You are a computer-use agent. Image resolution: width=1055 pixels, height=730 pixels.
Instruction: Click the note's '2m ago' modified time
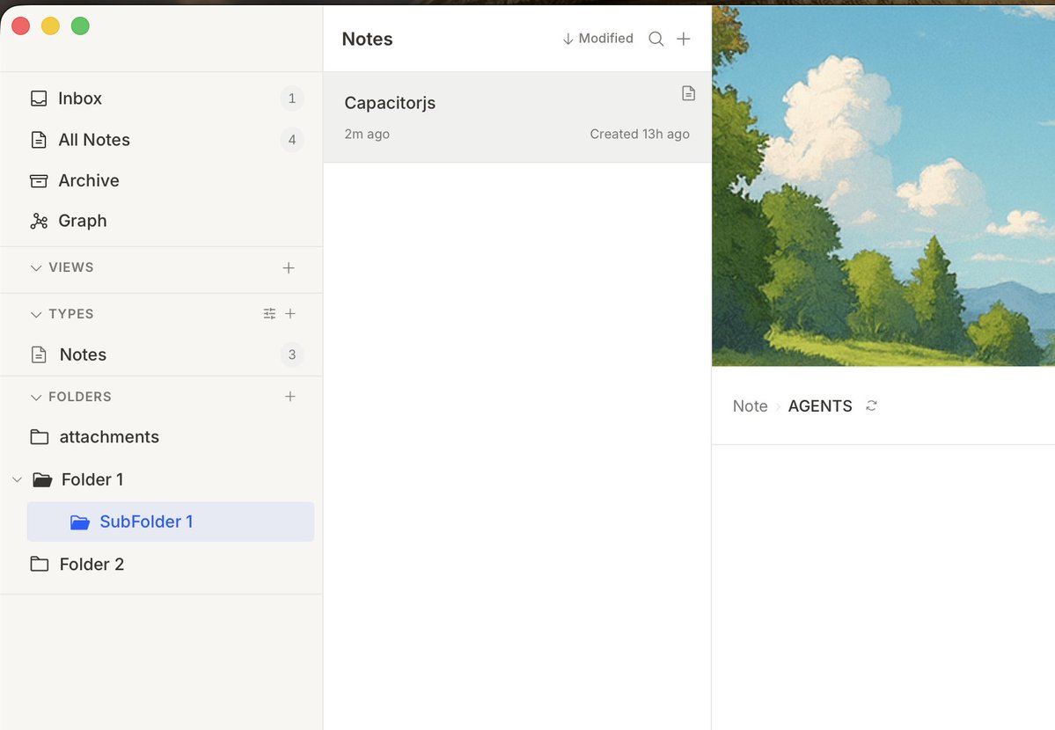pos(368,134)
